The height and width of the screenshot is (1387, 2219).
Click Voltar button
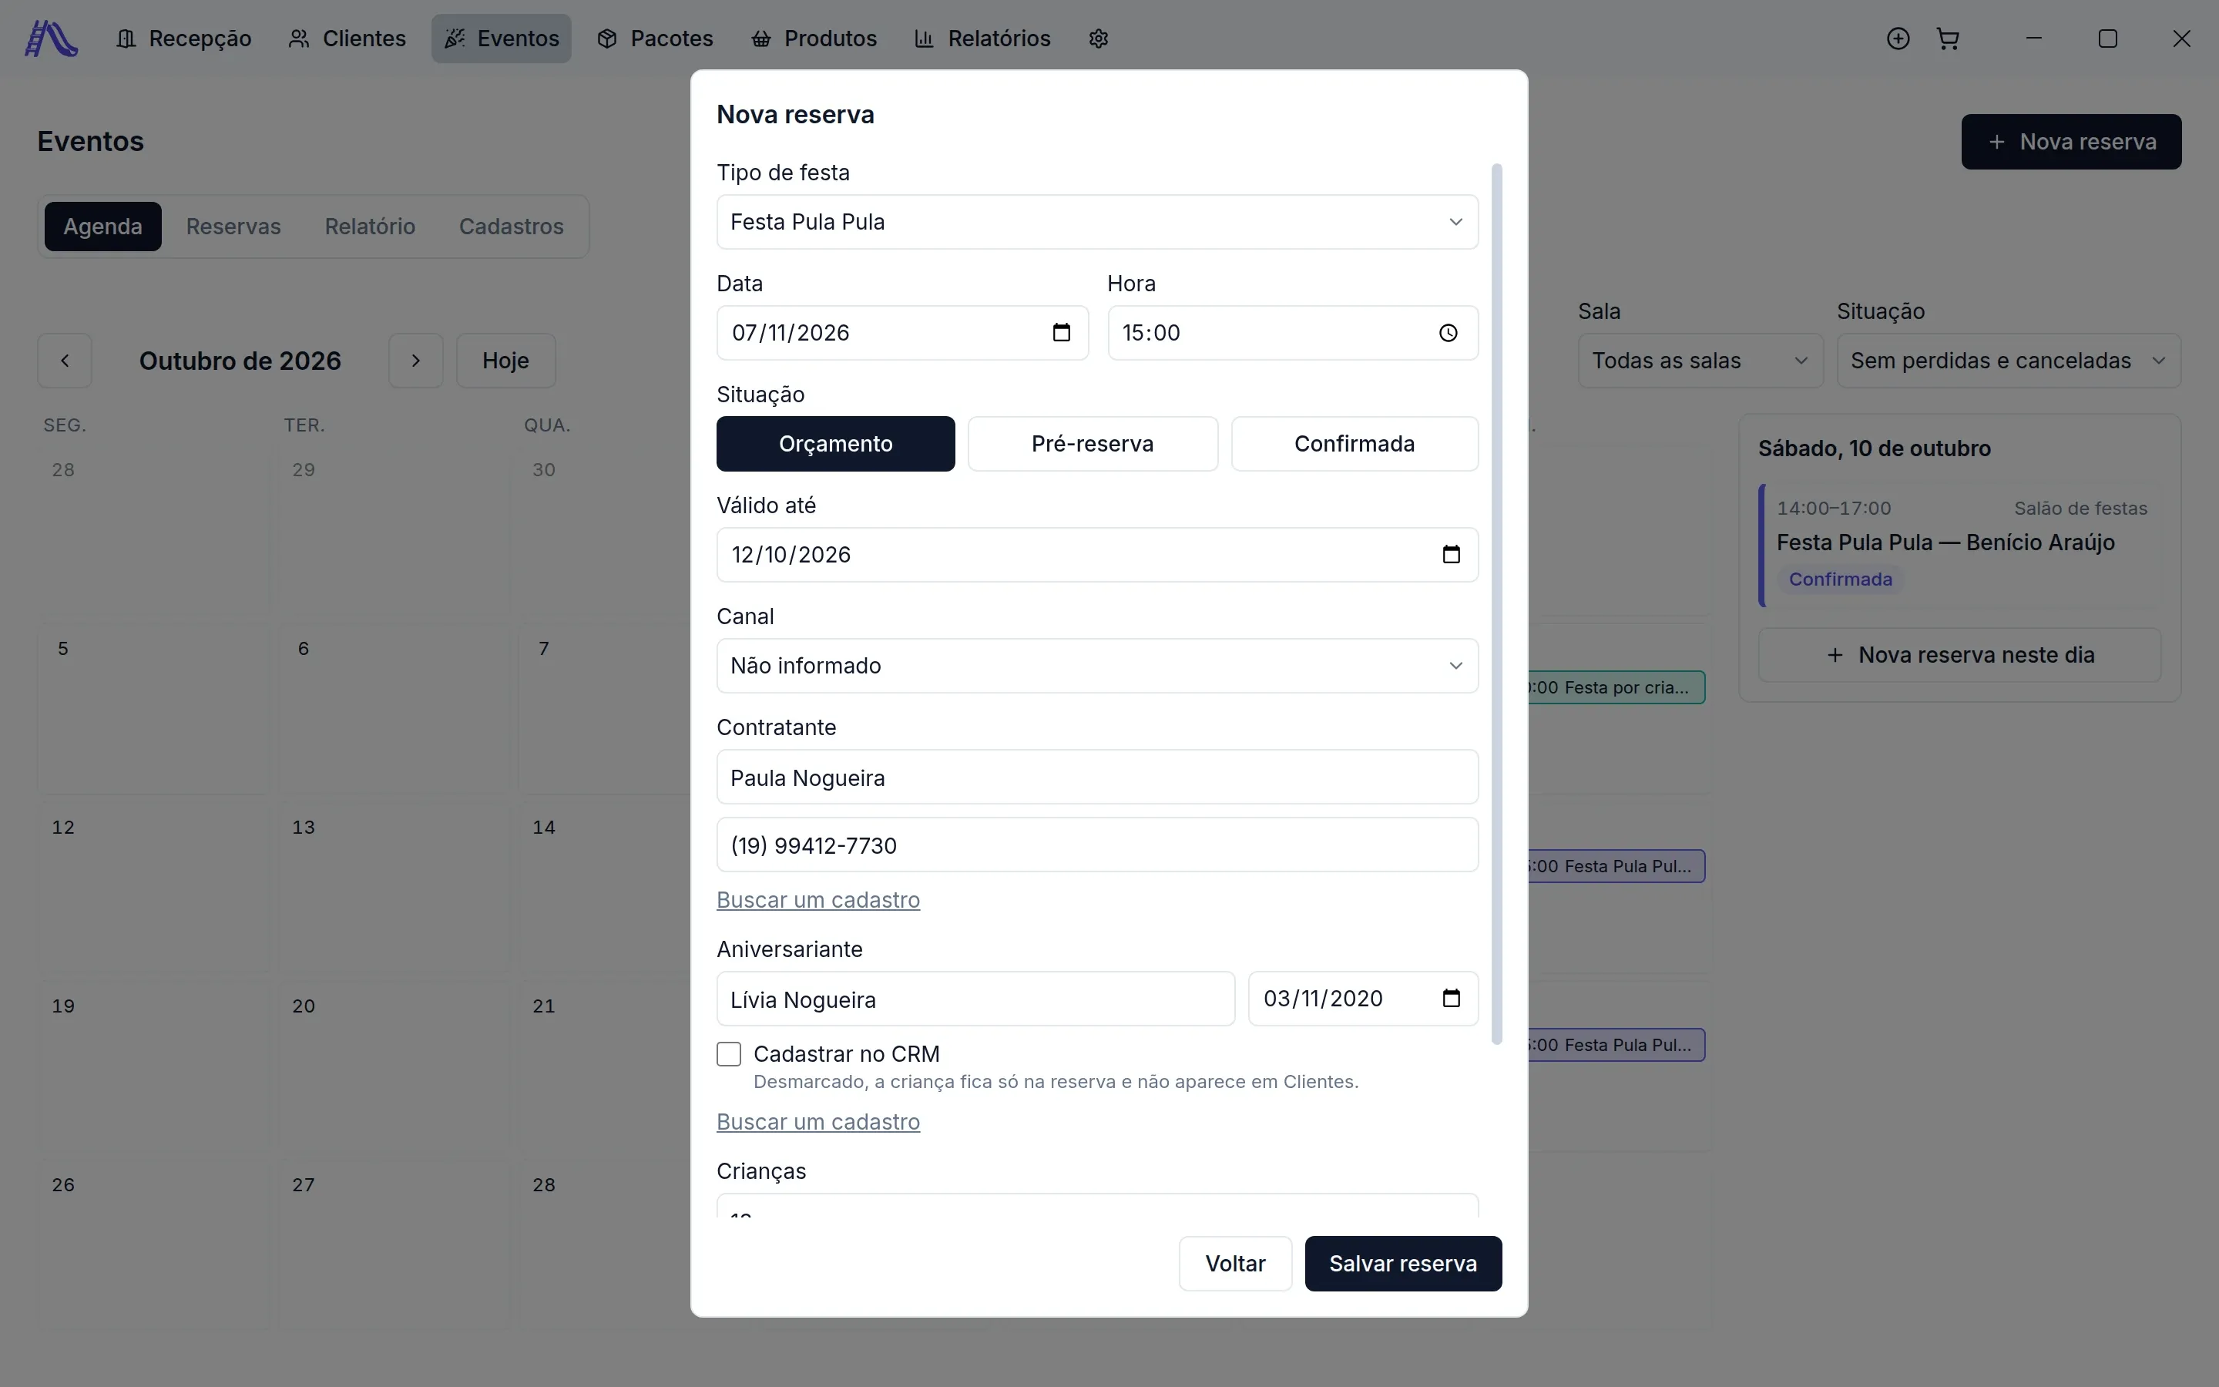(1235, 1264)
